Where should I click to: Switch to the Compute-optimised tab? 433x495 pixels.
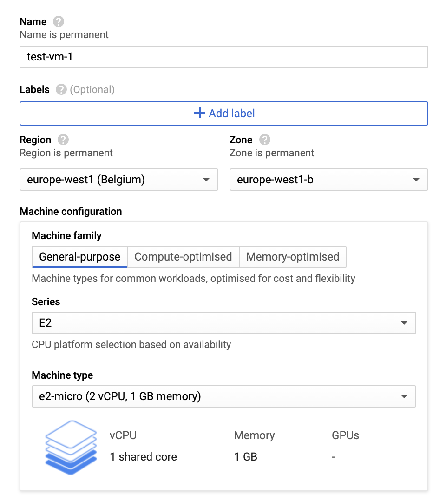[x=183, y=257]
